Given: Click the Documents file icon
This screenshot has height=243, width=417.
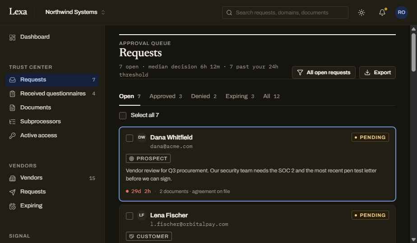Looking at the screenshot, I should 12,108.
